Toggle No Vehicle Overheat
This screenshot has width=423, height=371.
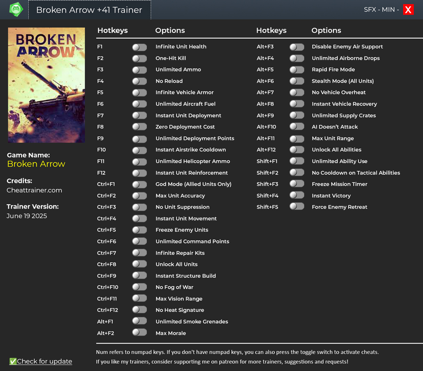pos(297,92)
